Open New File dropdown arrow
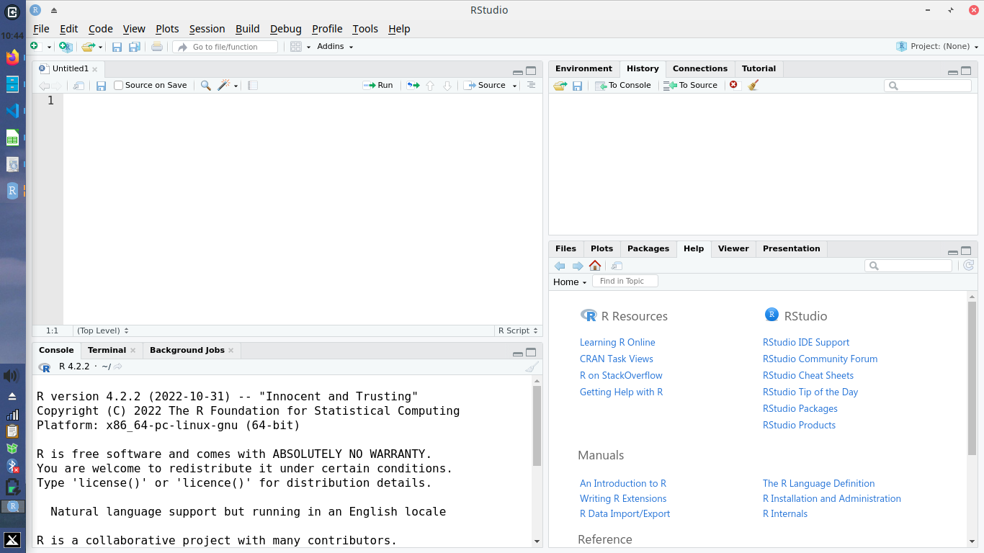Viewport: 984px width, 553px height. tap(49, 47)
